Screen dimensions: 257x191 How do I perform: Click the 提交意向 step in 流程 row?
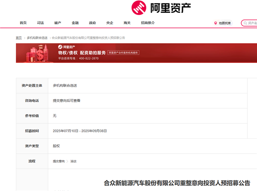click(x=59, y=161)
